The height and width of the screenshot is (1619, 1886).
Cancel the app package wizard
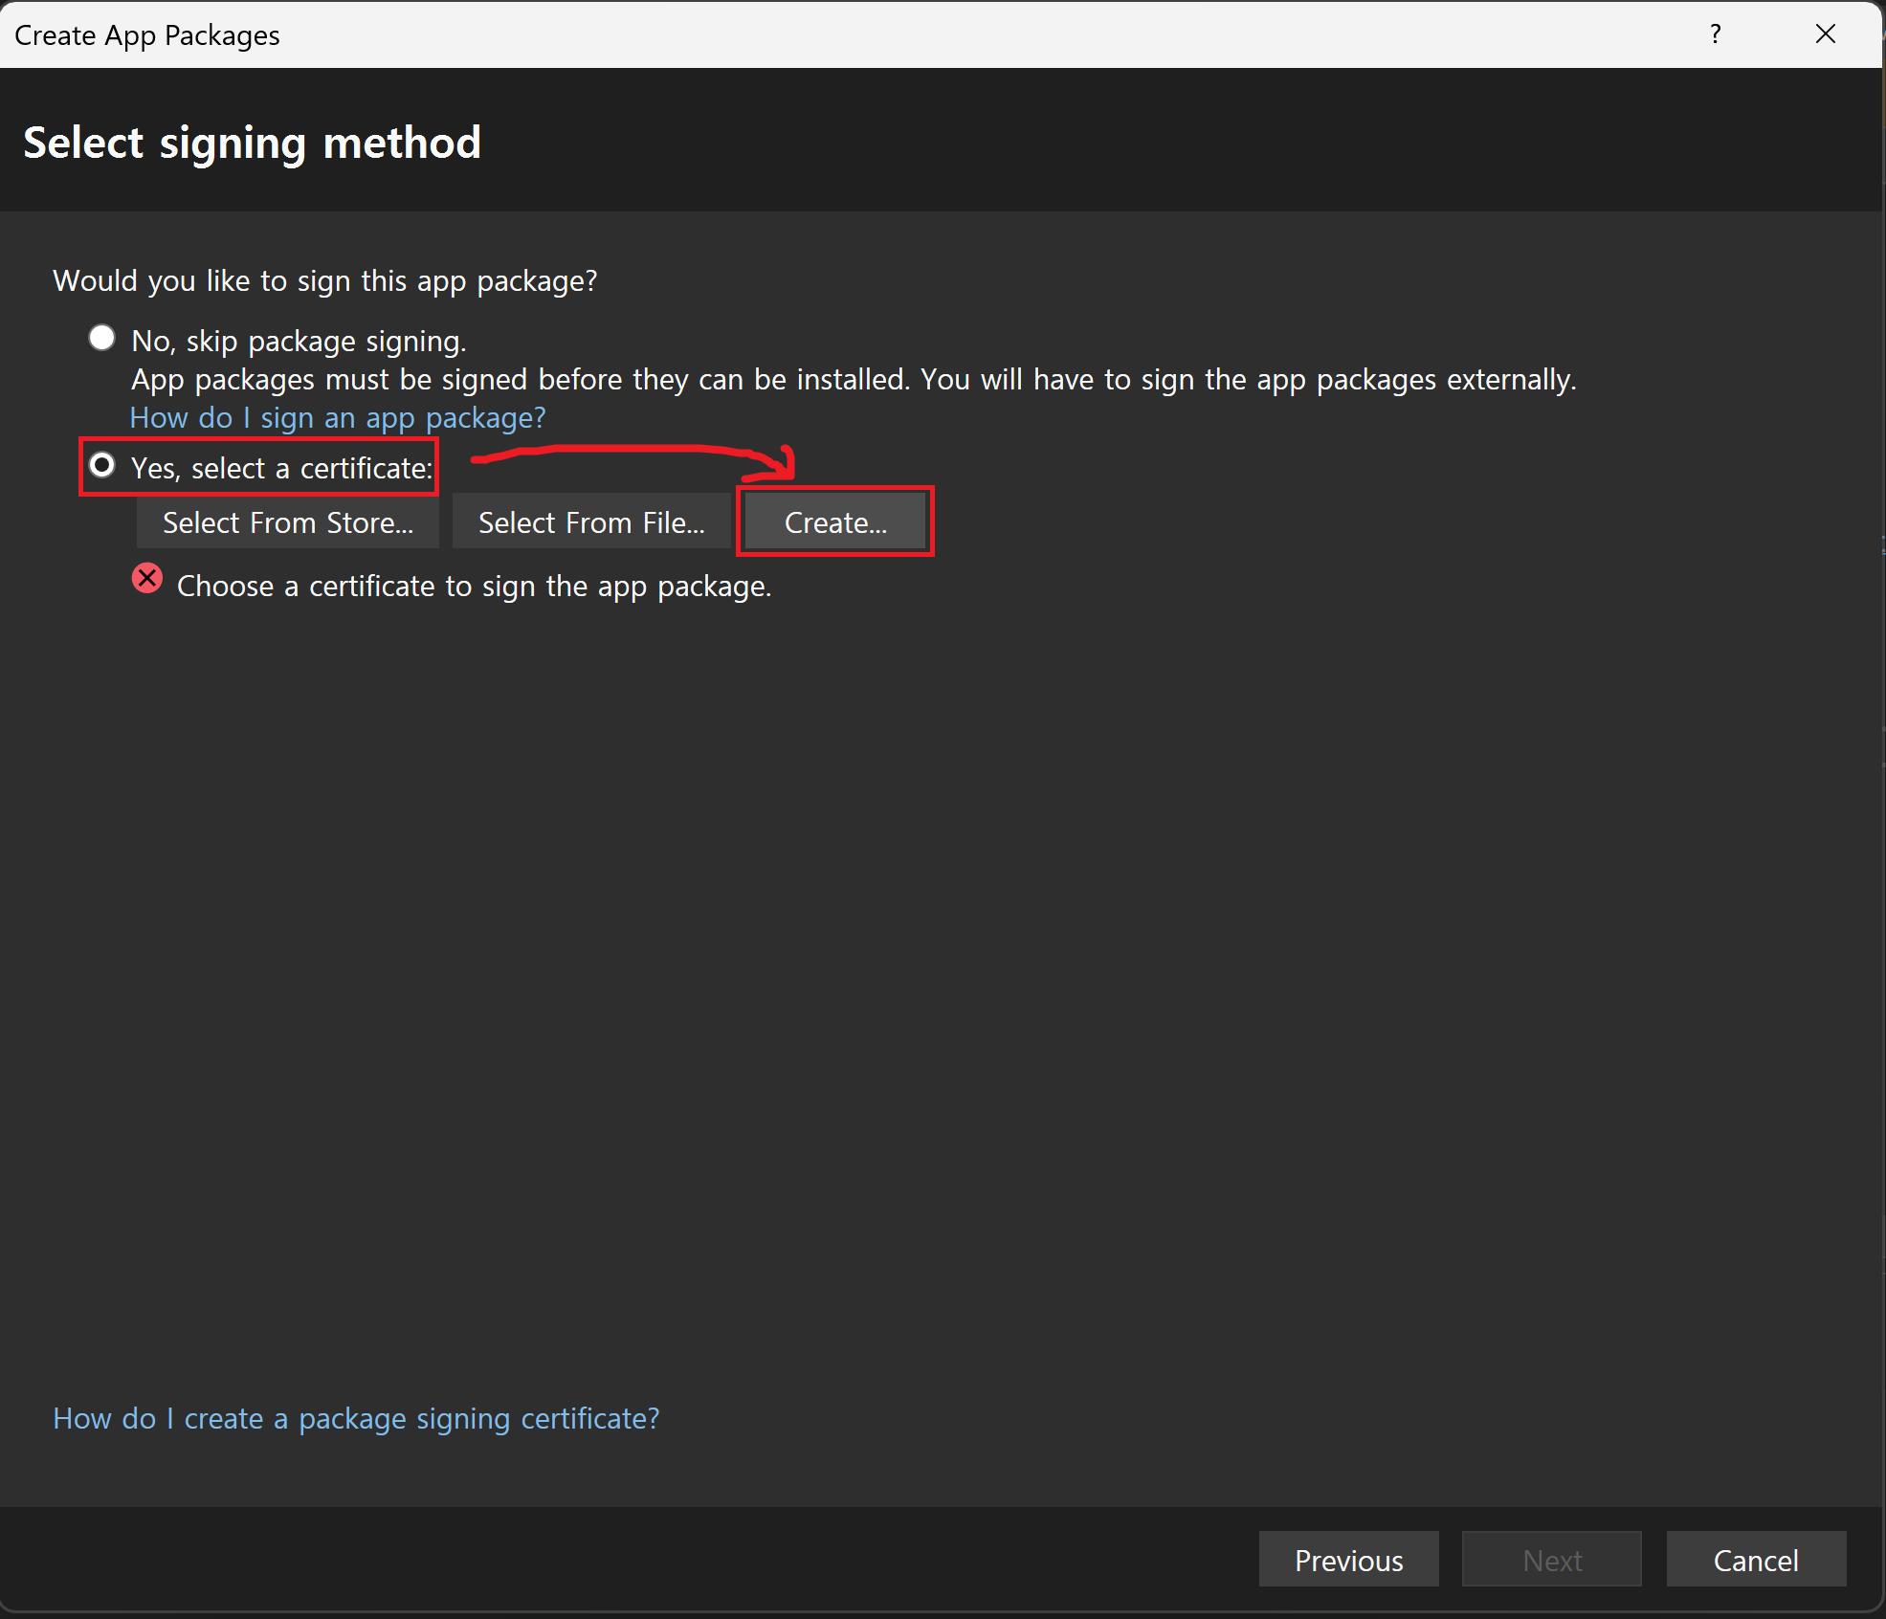1756,1560
